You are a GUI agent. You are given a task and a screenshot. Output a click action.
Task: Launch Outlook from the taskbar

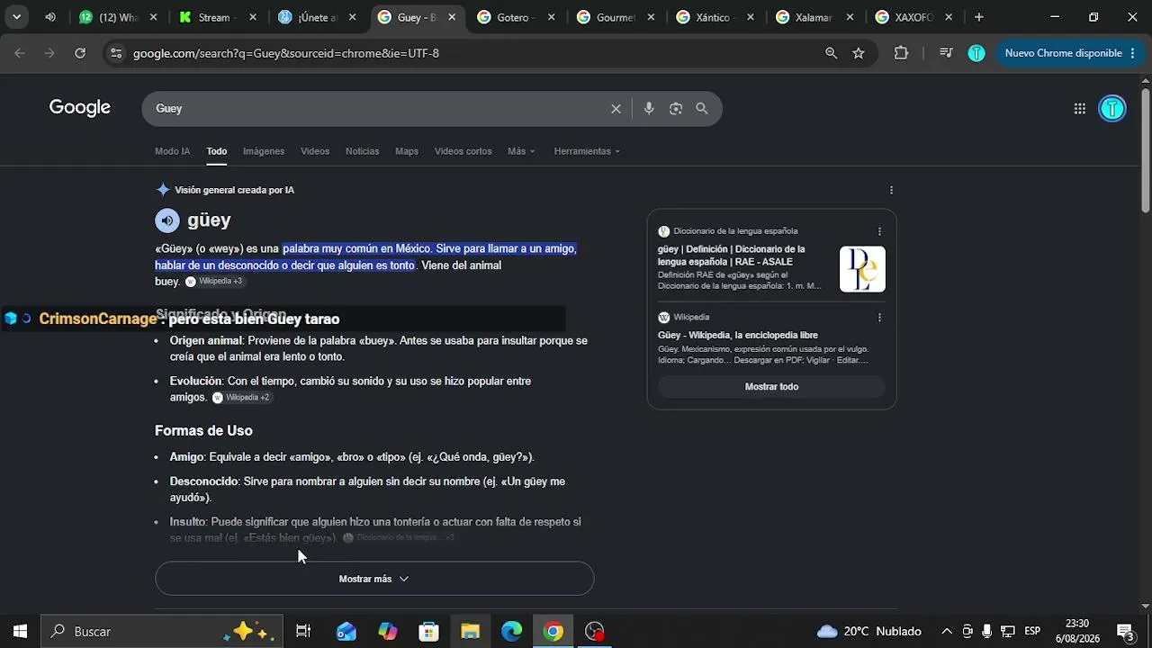(346, 632)
